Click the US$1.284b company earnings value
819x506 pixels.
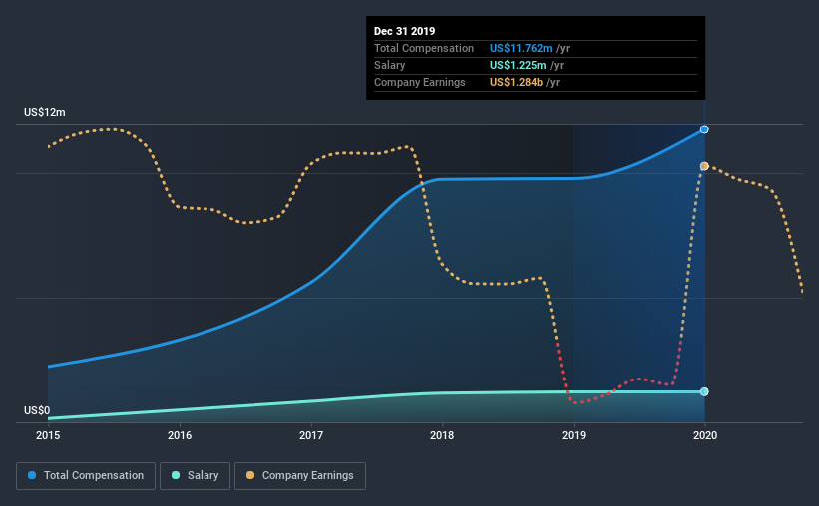click(x=516, y=82)
